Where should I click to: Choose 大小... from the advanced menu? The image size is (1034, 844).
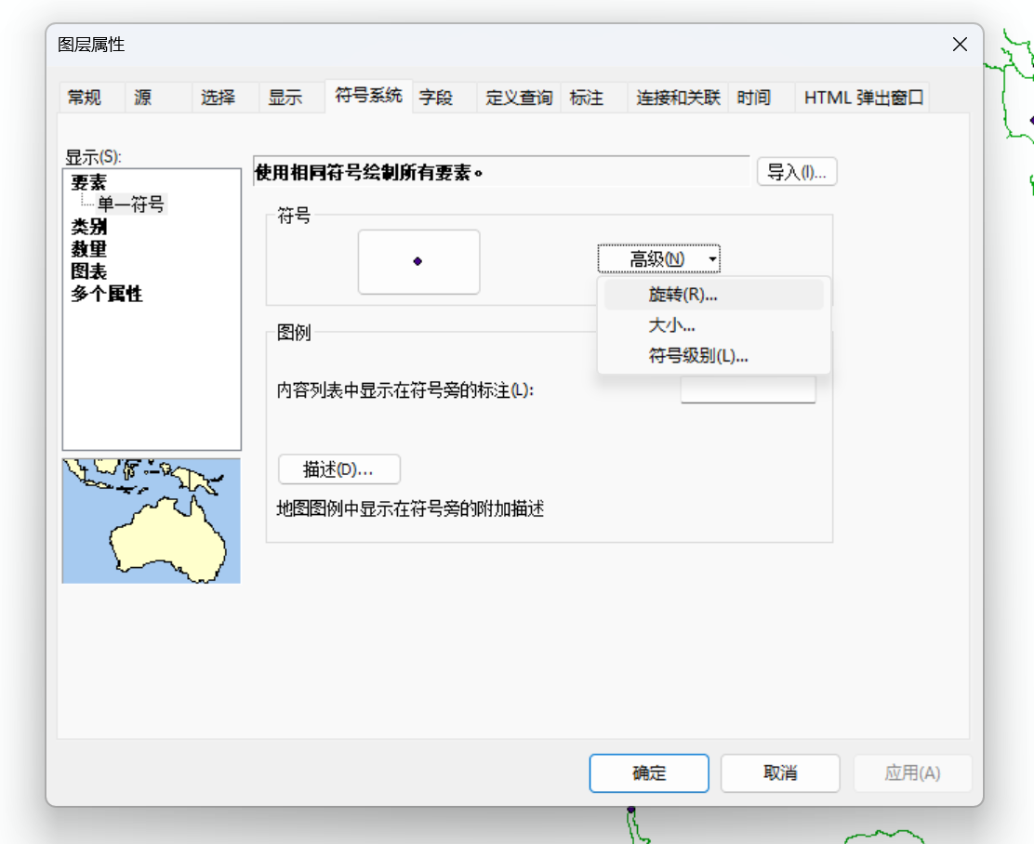tap(713, 325)
